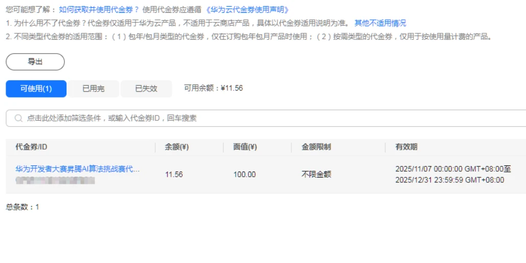Screen dimensions: 526x263
Task: Click the face value 100.00 cell
Action: 244,175
